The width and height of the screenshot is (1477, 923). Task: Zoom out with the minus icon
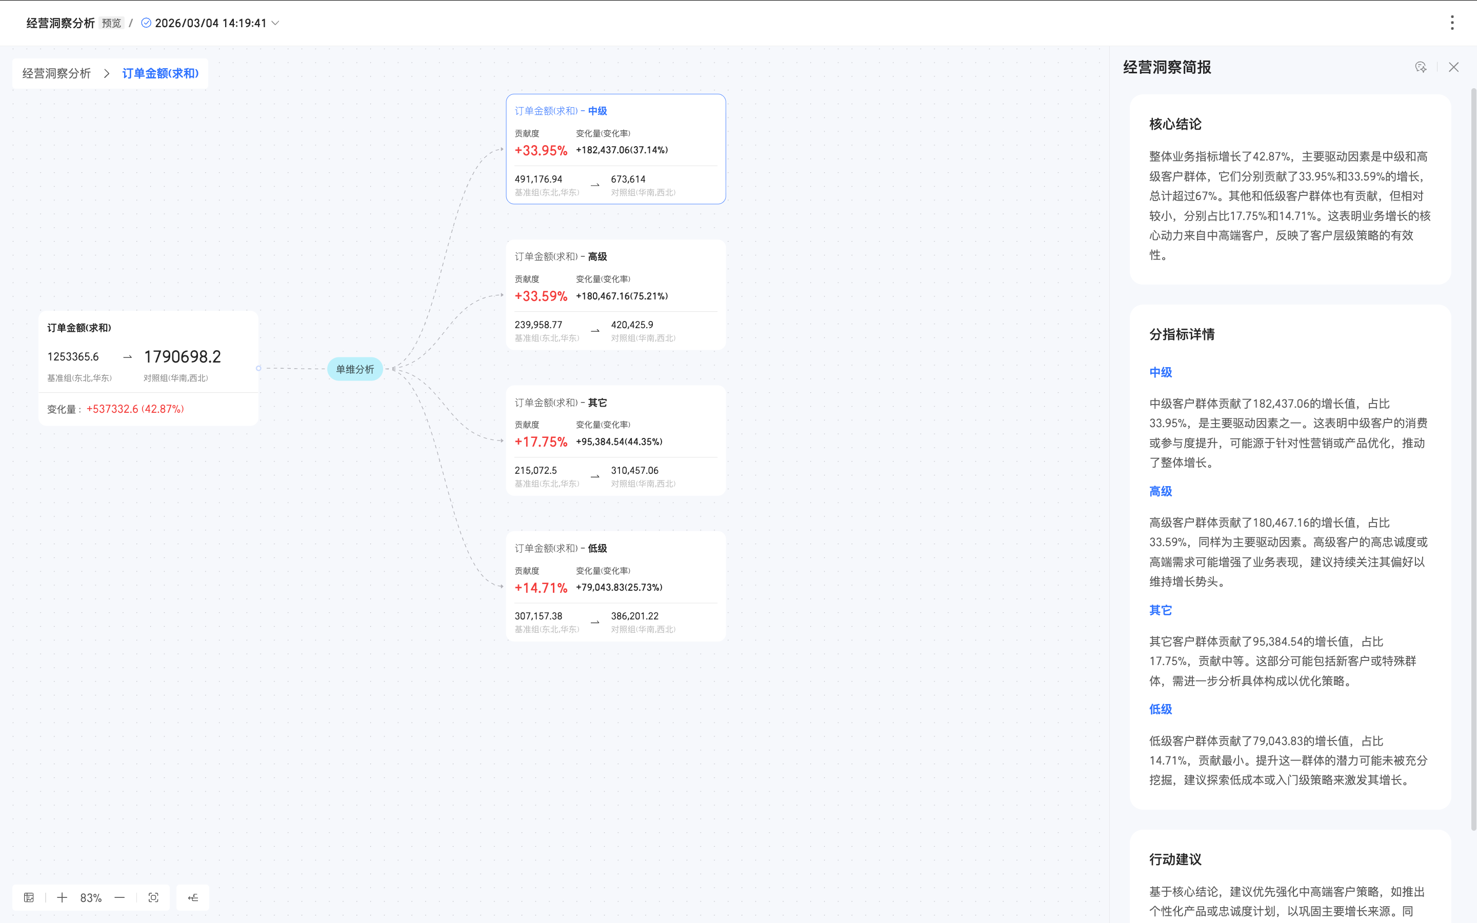(119, 897)
